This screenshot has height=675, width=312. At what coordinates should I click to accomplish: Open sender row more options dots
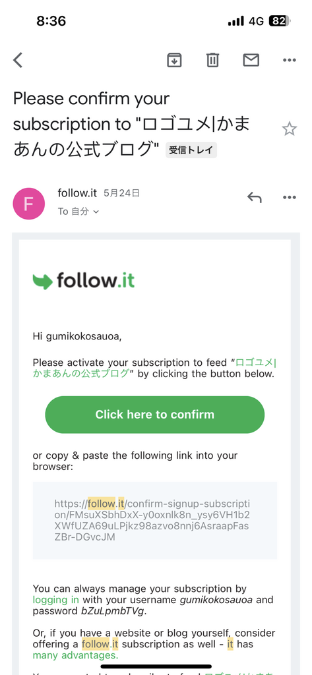(x=289, y=198)
